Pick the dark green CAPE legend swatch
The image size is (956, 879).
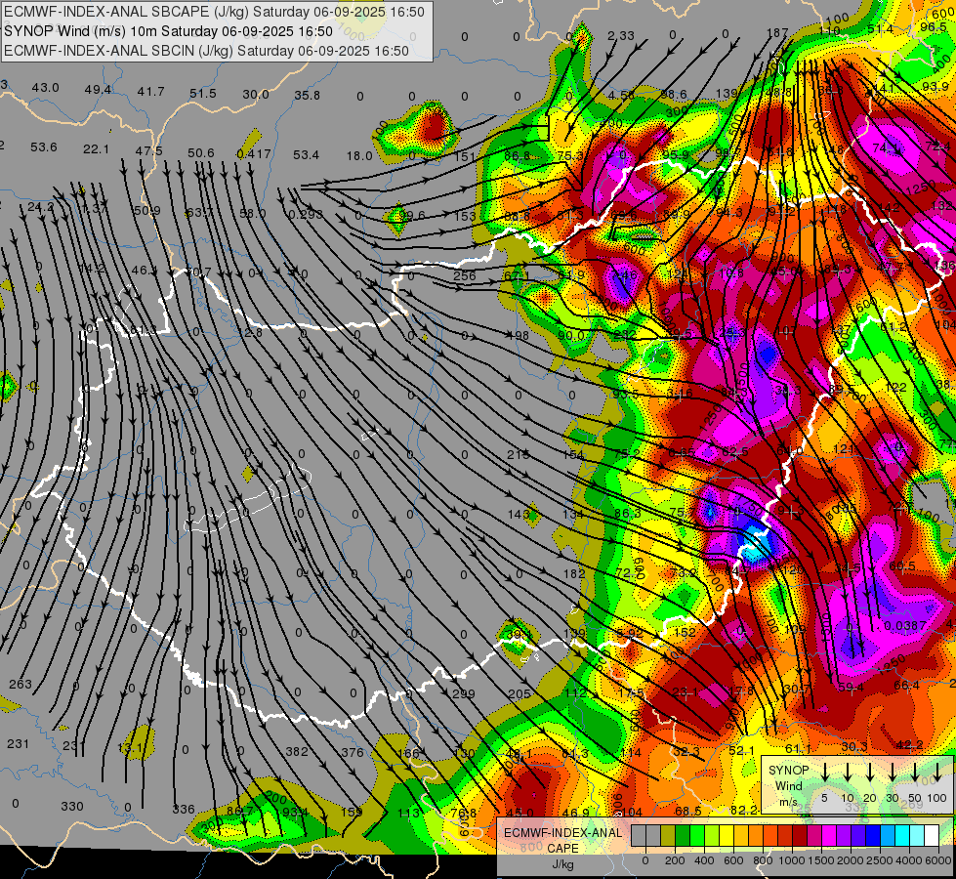pos(683,836)
